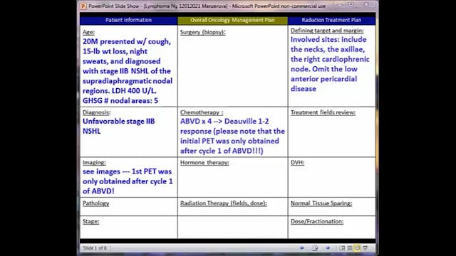This screenshot has width=456, height=256.
Task: Click the 'Age:' label
Action: pyautogui.click(x=88, y=32)
